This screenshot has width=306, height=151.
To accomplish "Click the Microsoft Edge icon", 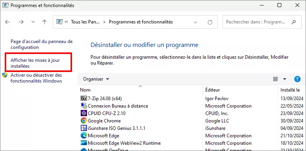I will pyautogui.click(x=83, y=135).
